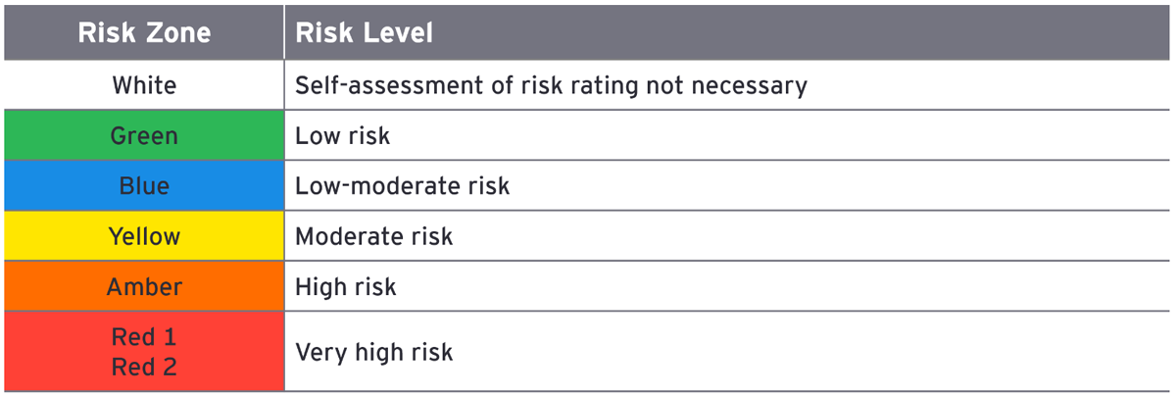Select the White risk zone cell
This screenshot has width=1176, height=397.
click(144, 85)
